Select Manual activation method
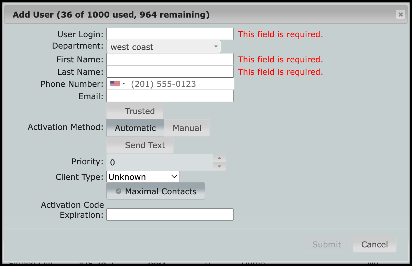 (187, 128)
